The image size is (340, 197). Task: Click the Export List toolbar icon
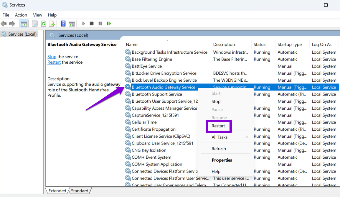click(52, 23)
